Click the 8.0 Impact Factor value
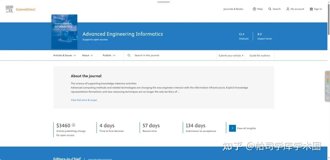This screenshot has height=160, width=330. tap(259, 34)
